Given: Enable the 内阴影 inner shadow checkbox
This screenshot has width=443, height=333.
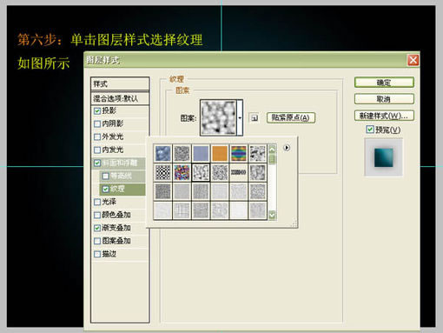Looking at the screenshot, I should click(97, 124).
